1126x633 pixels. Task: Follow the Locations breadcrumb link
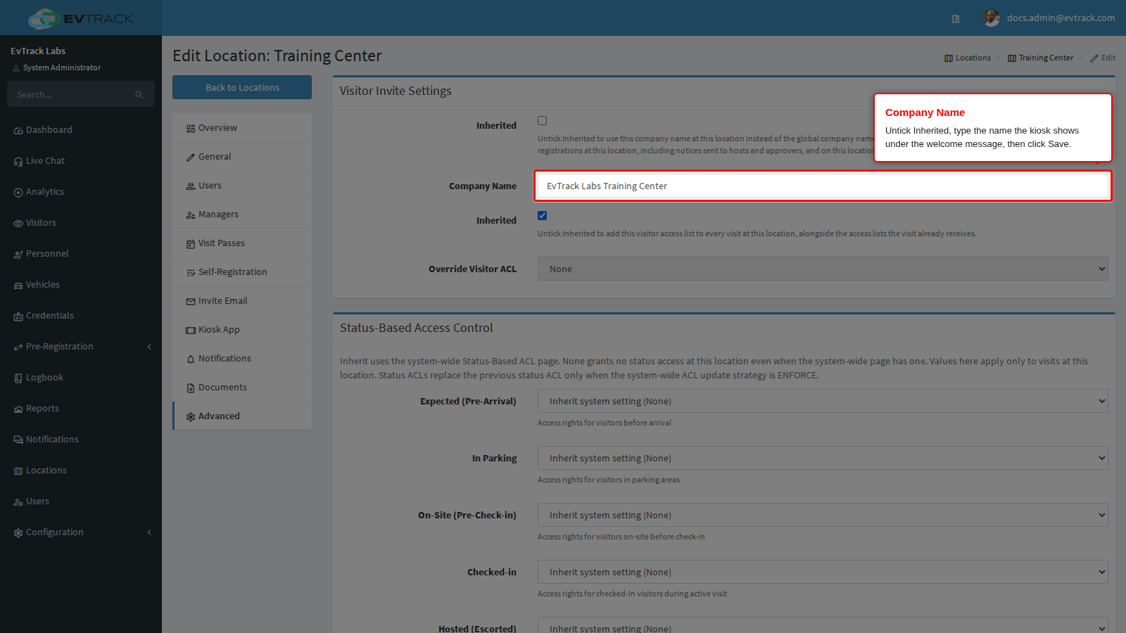pyautogui.click(x=968, y=58)
